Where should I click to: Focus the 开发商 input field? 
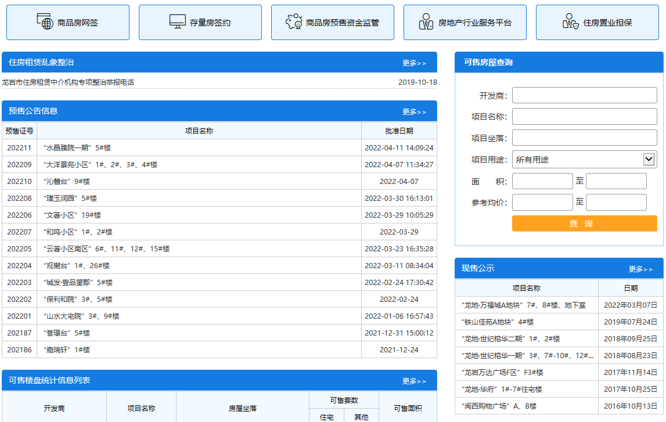(584, 95)
